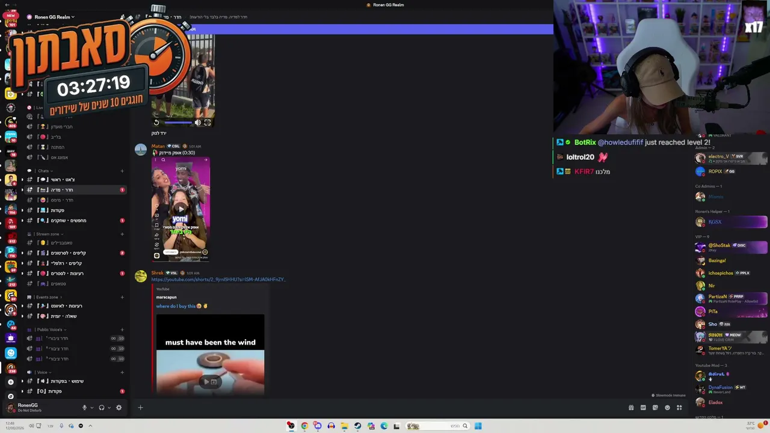
Task: Join the first חדר ציבורי voice channel
Action: (x=75, y=339)
